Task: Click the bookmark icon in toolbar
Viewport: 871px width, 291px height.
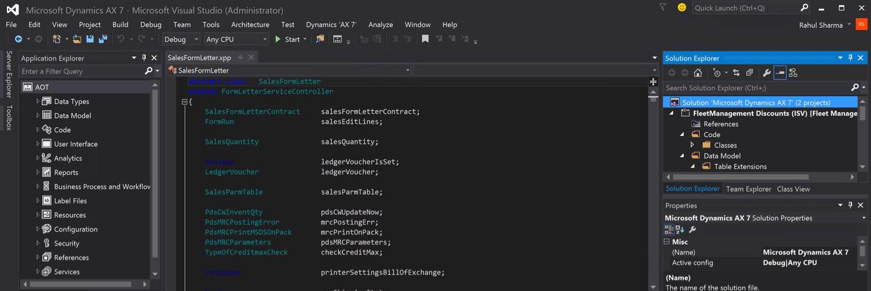Action: coord(425,39)
